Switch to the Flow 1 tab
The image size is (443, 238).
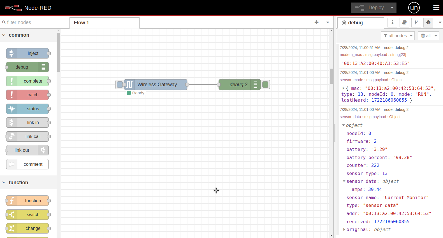[104, 23]
